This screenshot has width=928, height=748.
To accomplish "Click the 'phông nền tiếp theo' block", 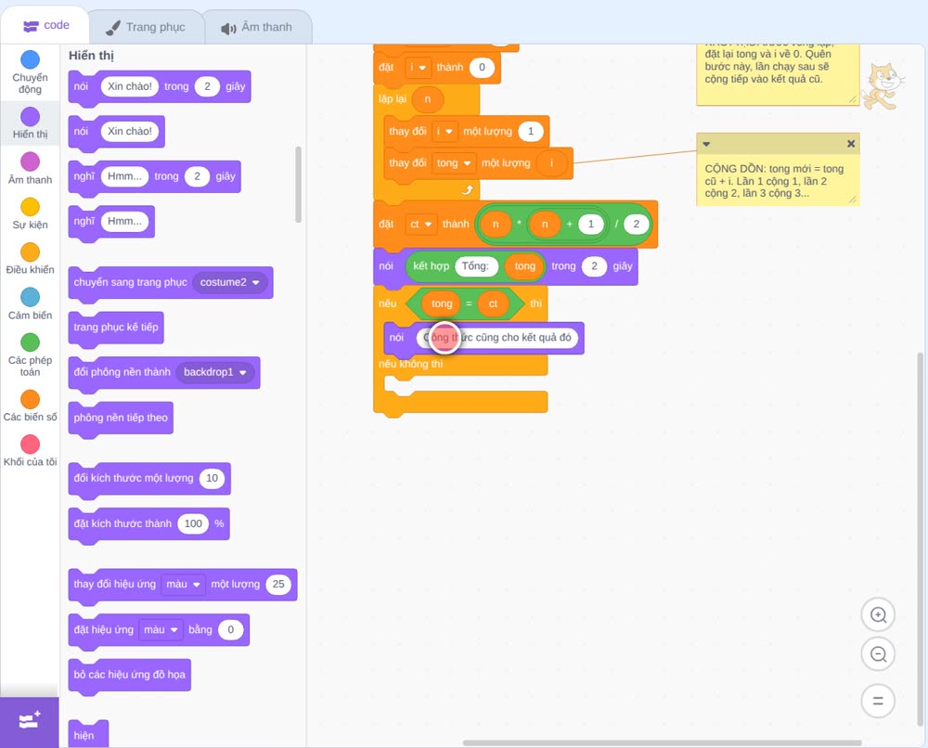I will click(x=121, y=418).
